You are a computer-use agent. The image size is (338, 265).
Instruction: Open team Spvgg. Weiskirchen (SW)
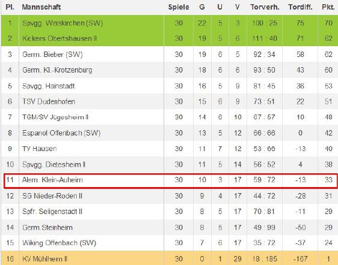(63, 23)
